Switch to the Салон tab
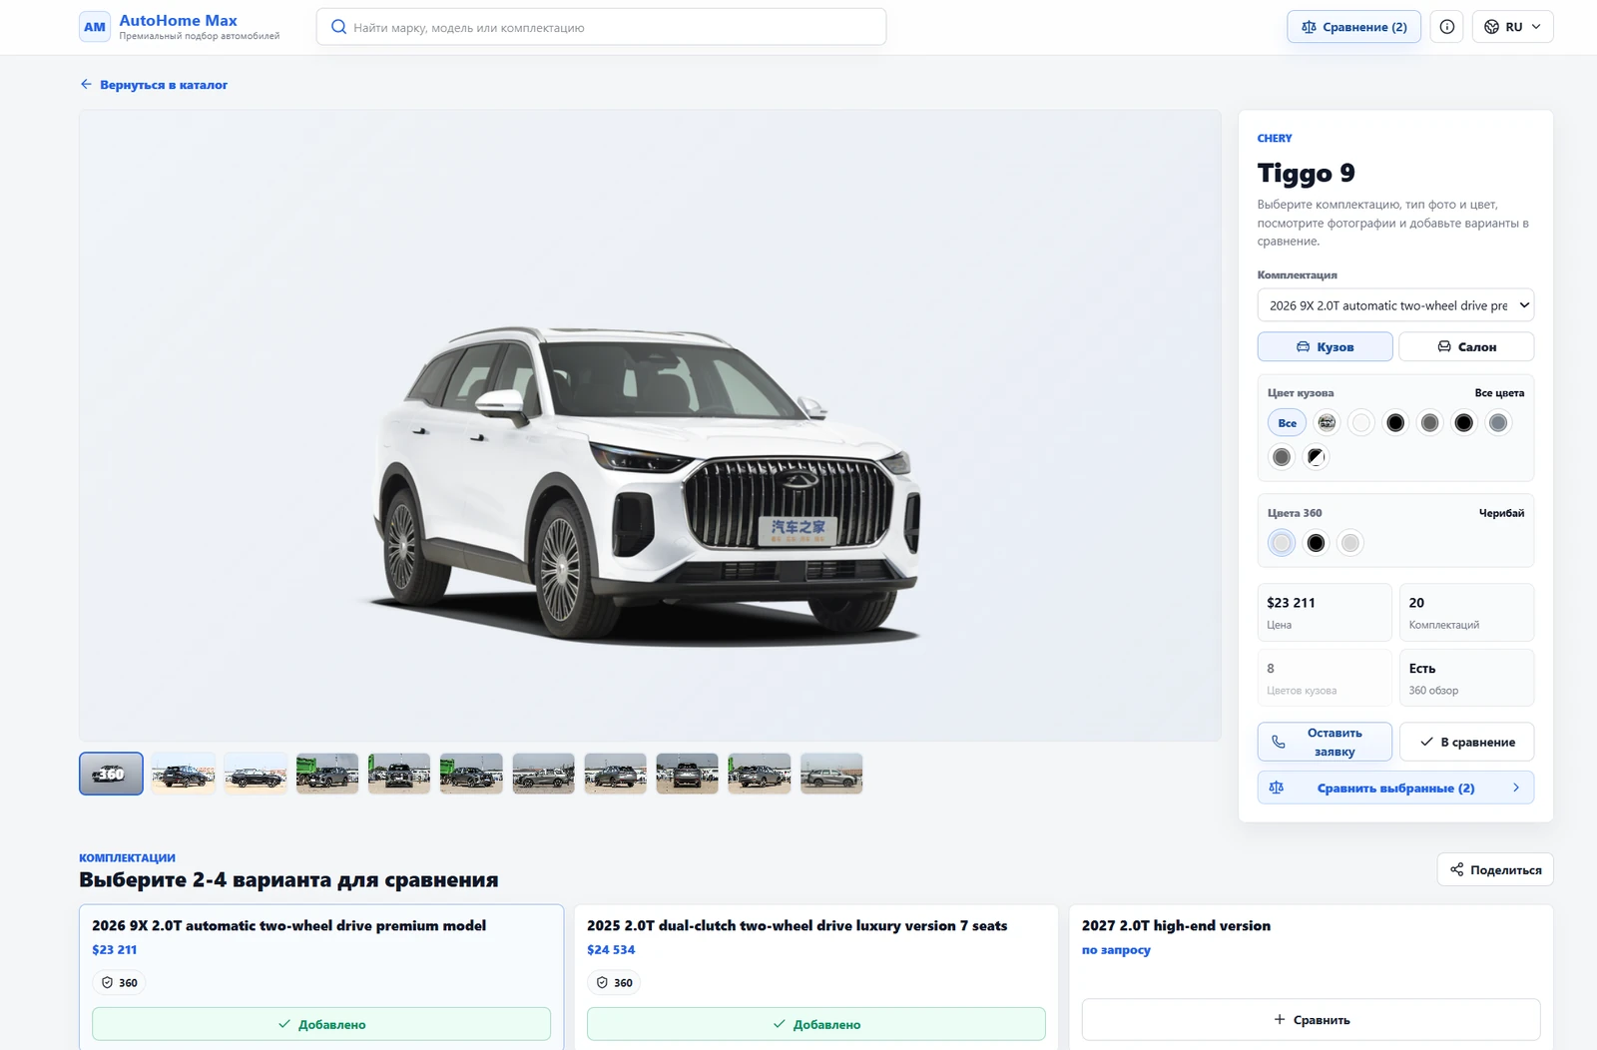 coord(1466,346)
